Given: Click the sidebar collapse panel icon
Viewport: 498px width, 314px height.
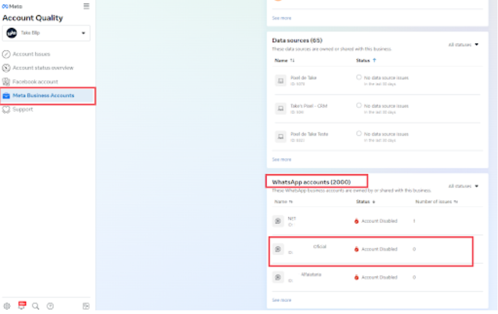Looking at the screenshot, I should [x=86, y=306].
